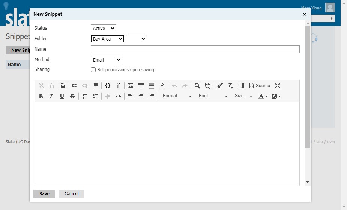Insert a link with the Link icon
The image size is (347, 210).
pos(74,86)
